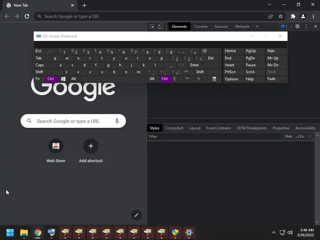Image resolution: width=320 pixels, height=240 pixels.
Task: Switch to the Console tab
Action: coord(201,27)
